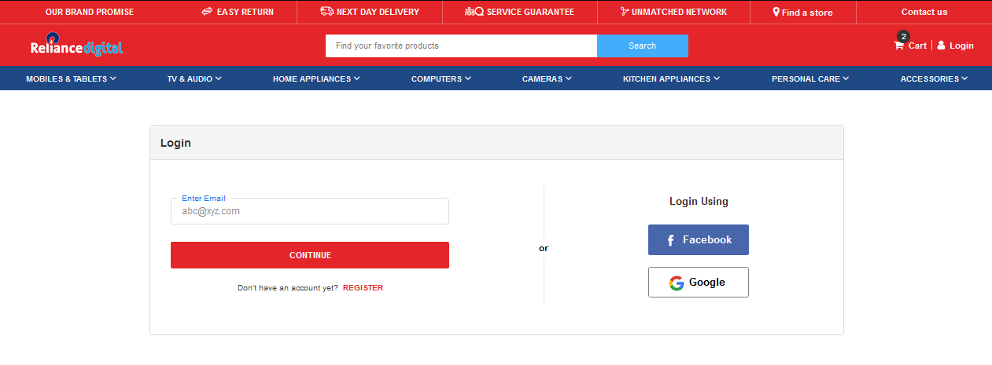This screenshot has width=992, height=365.
Task: Expand the Mobiles & Tablets menu chevron
Action: pos(113,78)
